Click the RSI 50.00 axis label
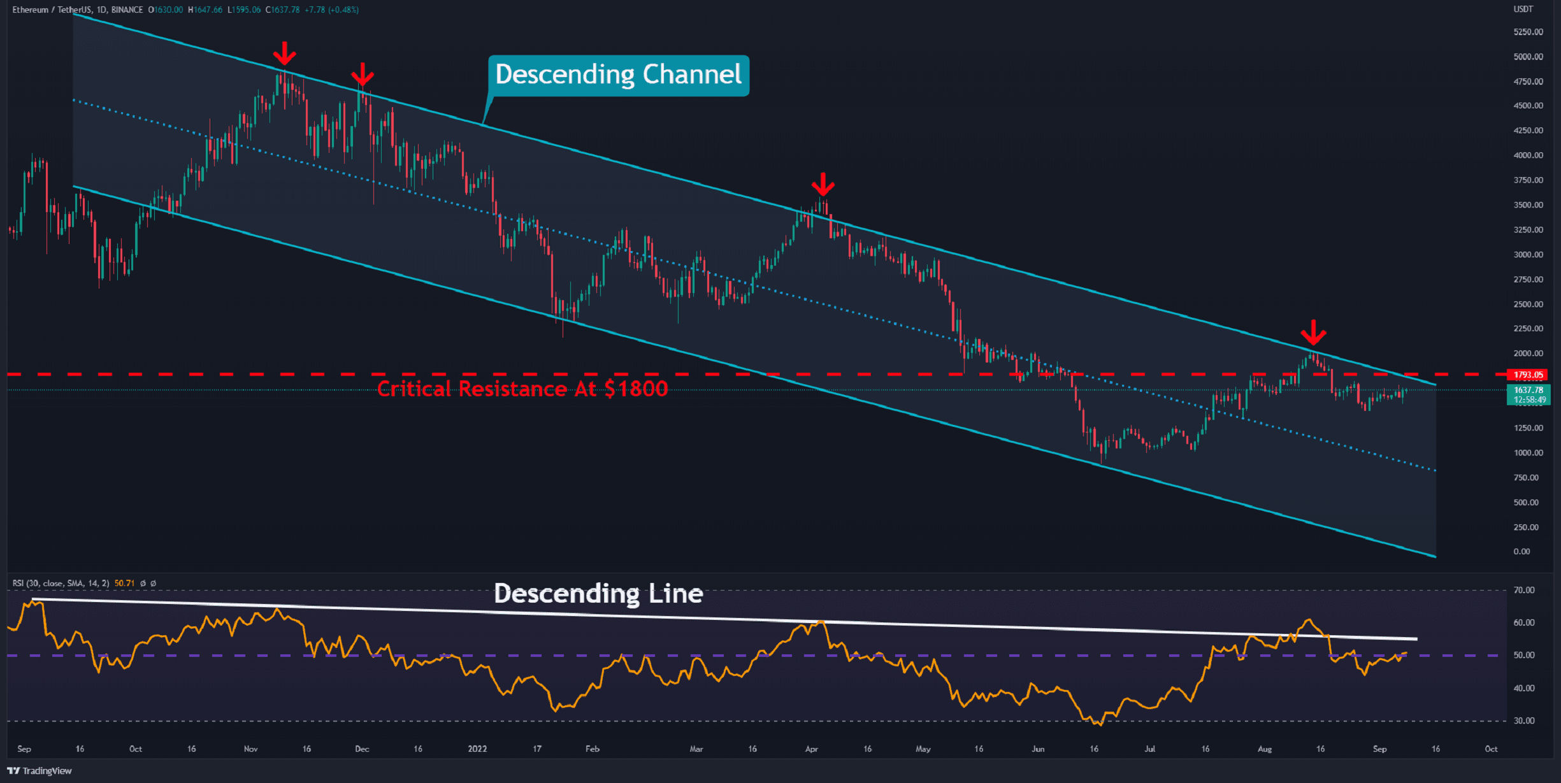Screen dimensions: 1561x783 (1524, 656)
